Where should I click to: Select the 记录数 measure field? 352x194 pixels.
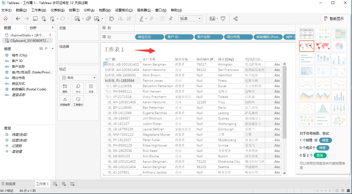coord(17,146)
